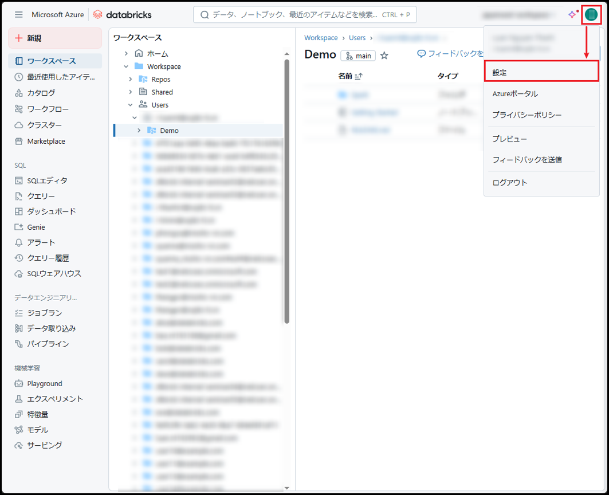Viewport: 609px width, 495px height.
Task: Click the 新規 button
Action: click(x=55, y=38)
